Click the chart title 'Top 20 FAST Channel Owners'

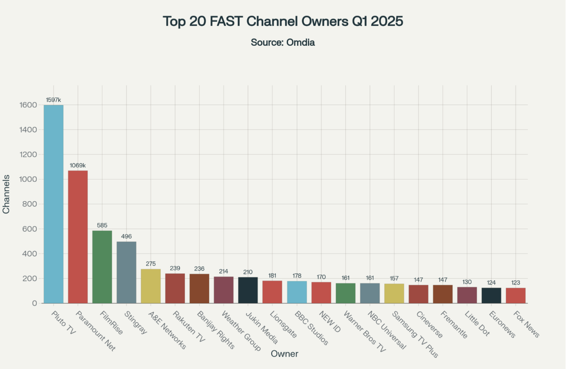tap(283, 21)
